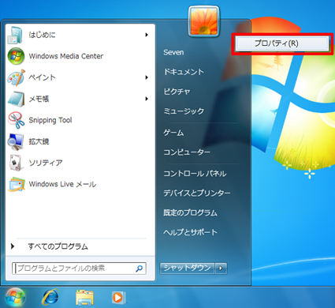Show すべてのプログラム list
This screenshot has width=335, height=308.
[x=58, y=246]
